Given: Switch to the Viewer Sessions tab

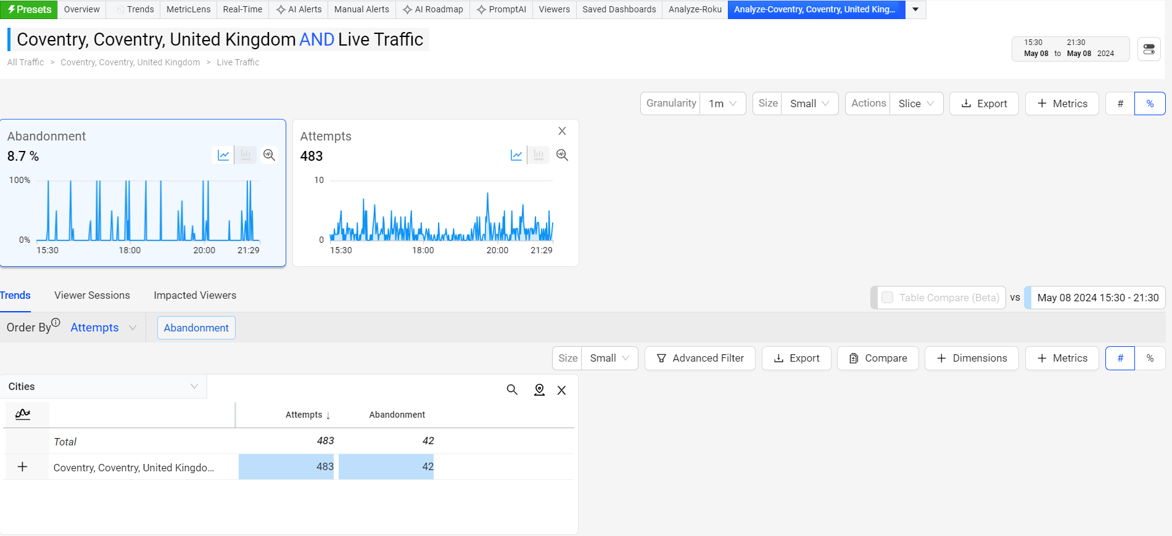Looking at the screenshot, I should pyautogui.click(x=92, y=295).
